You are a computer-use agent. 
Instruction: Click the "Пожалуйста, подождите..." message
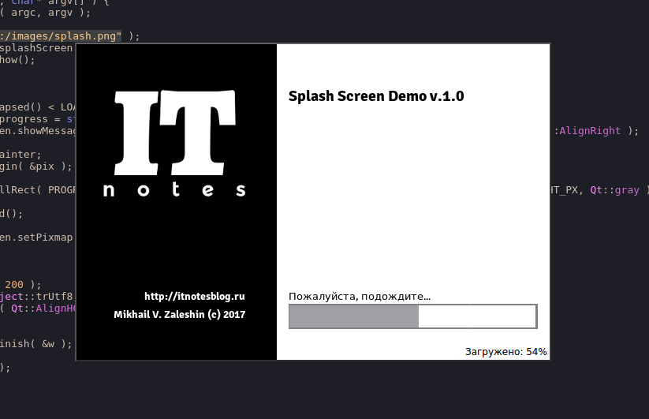click(x=360, y=297)
